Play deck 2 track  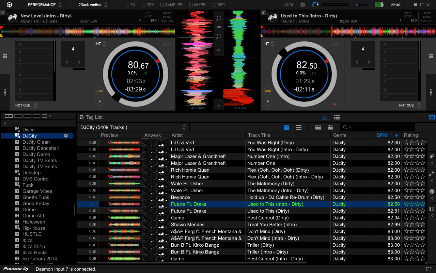[268, 101]
